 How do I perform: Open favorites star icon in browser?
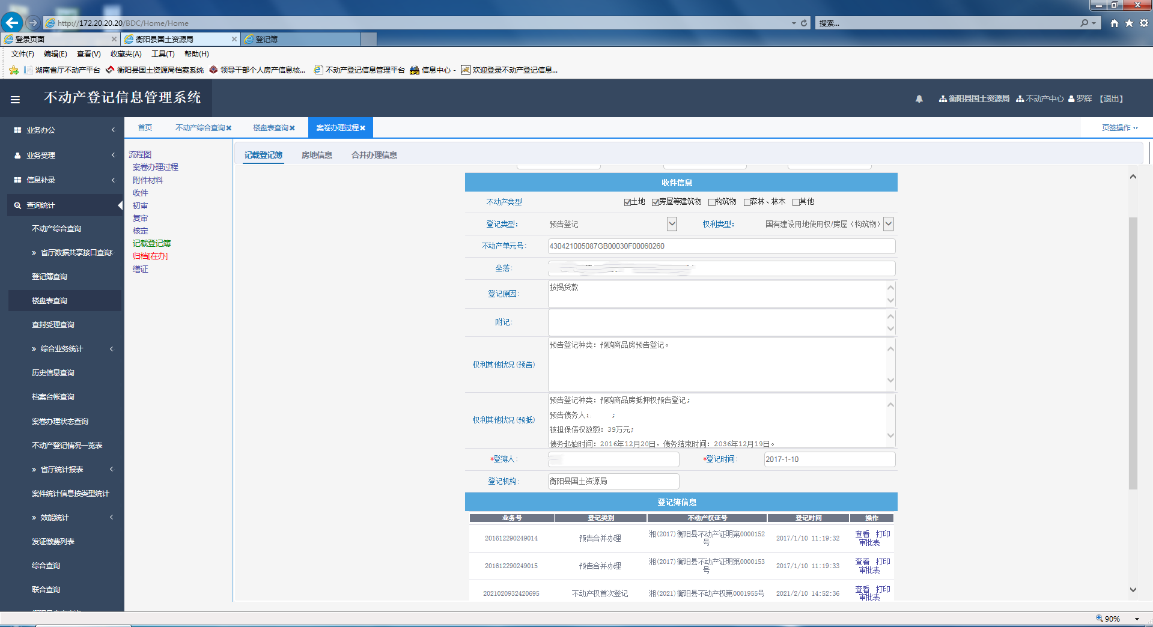[x=1129, y=23]
